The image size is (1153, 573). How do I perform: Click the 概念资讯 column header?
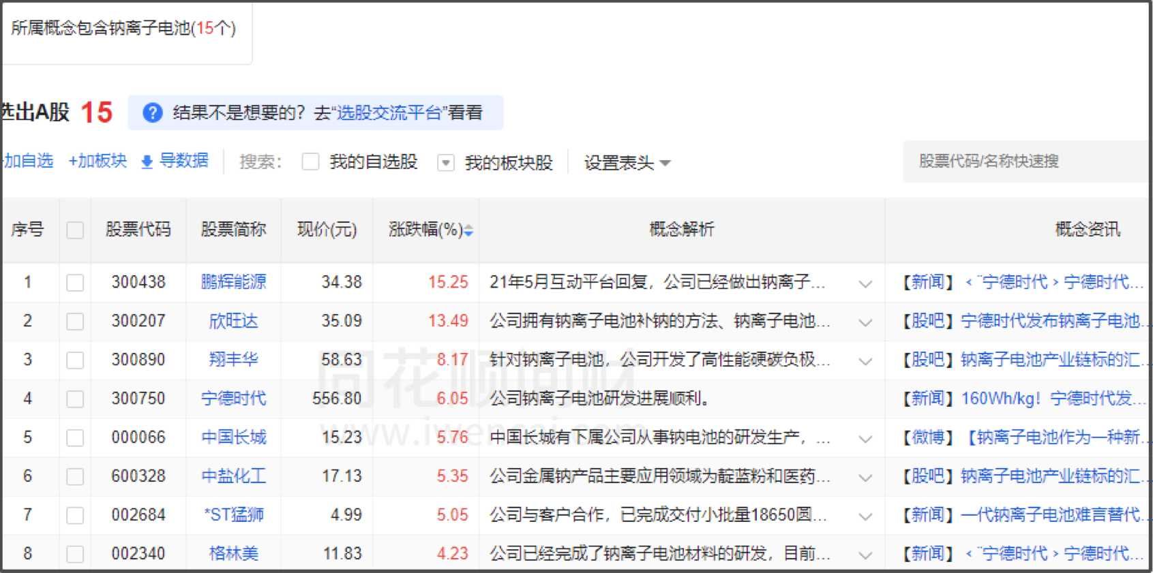tap(1087, 230)
